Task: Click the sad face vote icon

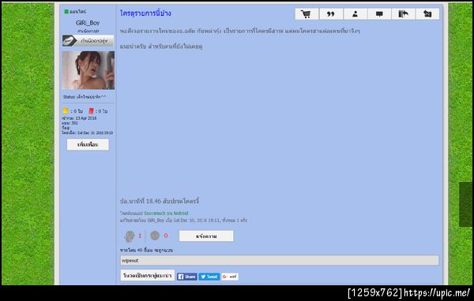Action: [155, 236]
